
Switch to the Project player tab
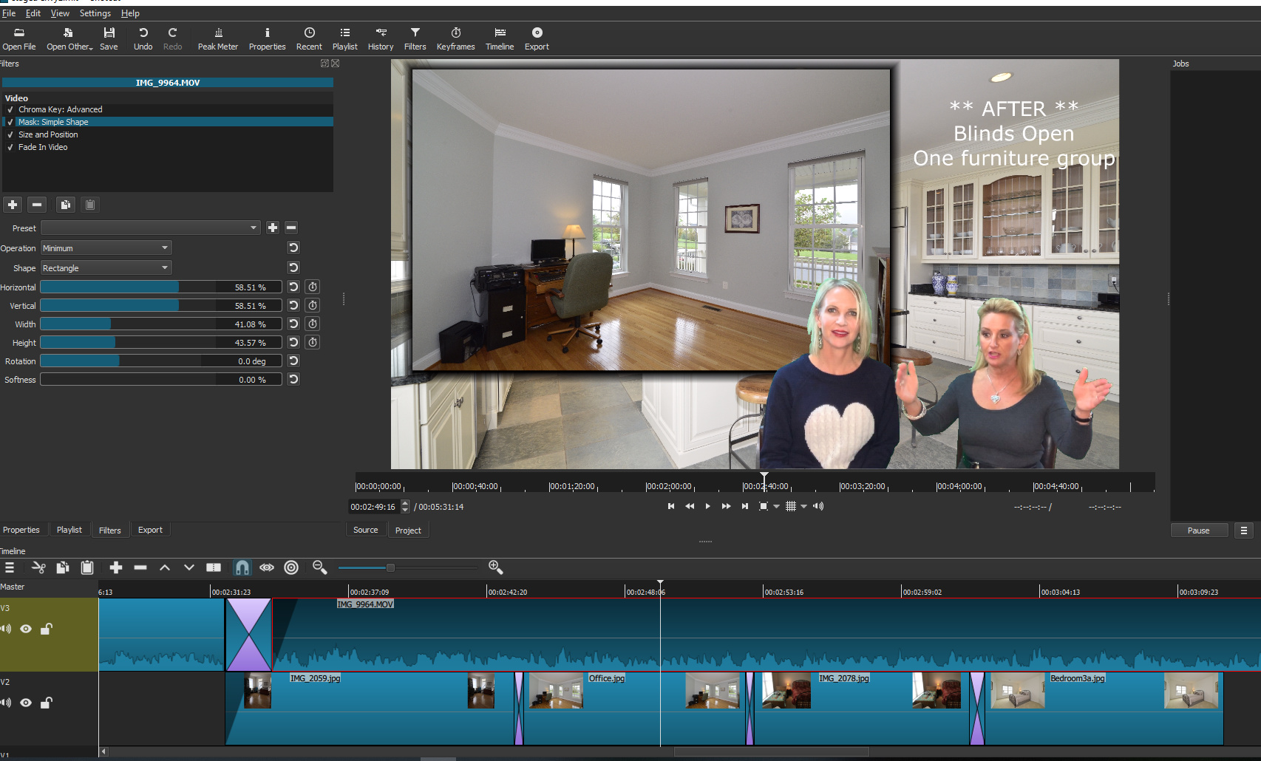(x=408, y=530)
